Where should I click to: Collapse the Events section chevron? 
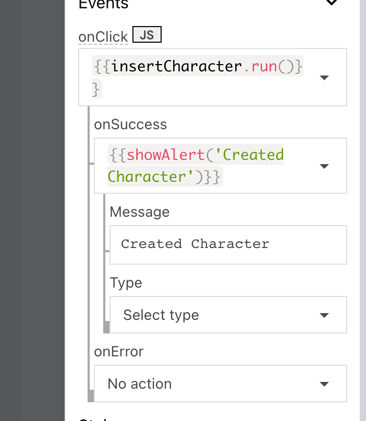pyautogui.click(x=331, y=3)
